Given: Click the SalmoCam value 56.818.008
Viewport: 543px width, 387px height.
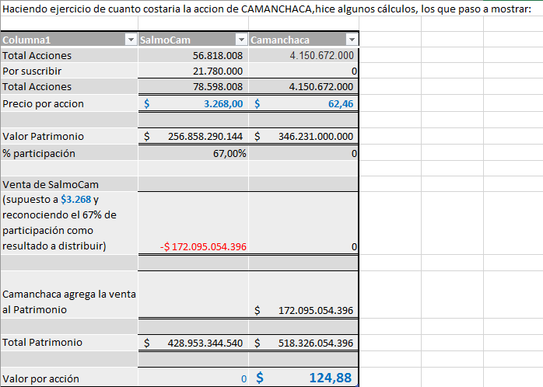Looking at the screenshot, I should click(218, 56).
